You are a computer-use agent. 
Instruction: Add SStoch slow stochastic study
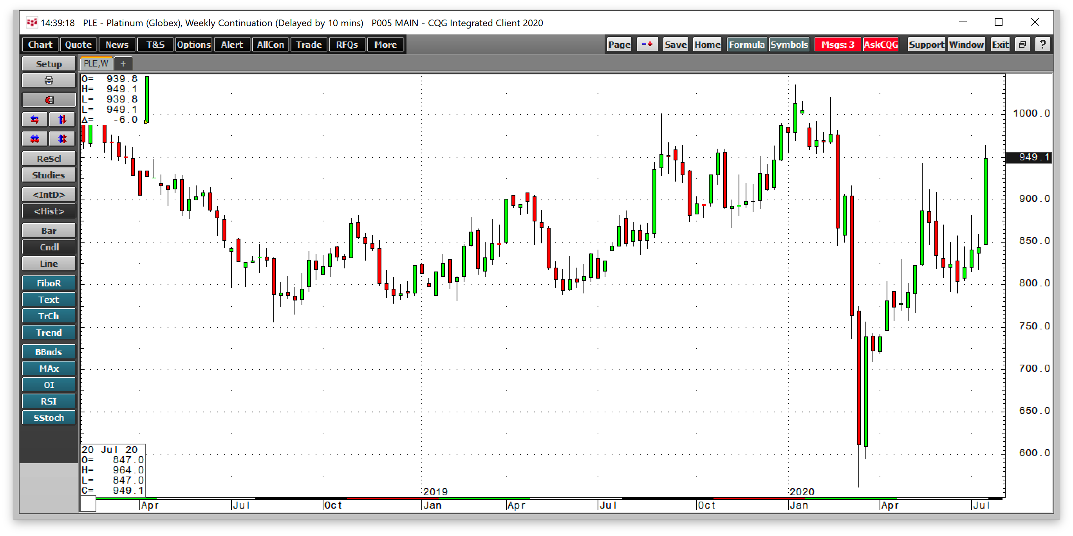[x=49, y=418]
